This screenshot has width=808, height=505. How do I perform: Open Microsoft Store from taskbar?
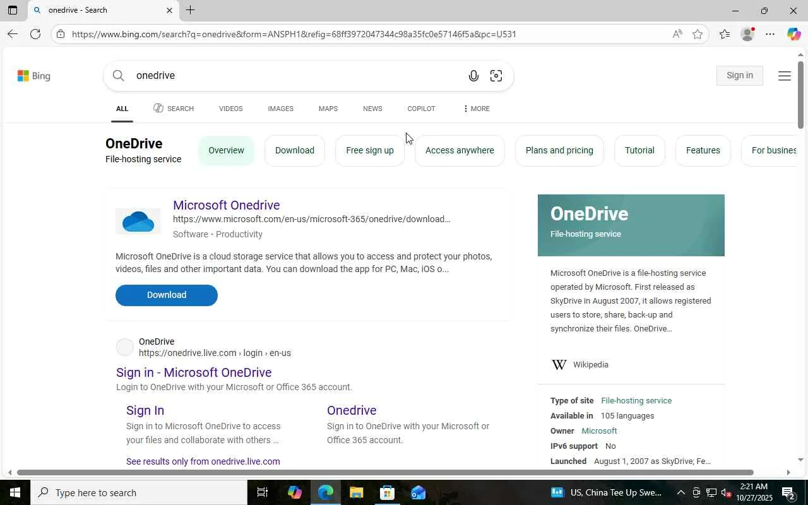click(387, 492)
